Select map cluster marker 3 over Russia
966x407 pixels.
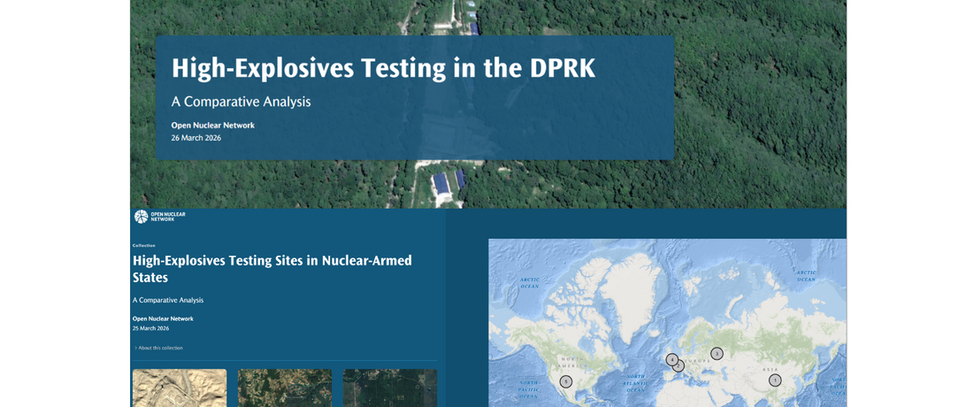[717, 353]
